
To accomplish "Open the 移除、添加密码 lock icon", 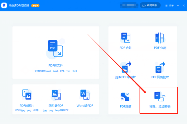I will pyautogui.click(x=160, y=97).
